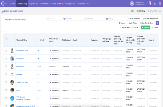Show more menu items via ellipsis

click(x=88, y=4)
